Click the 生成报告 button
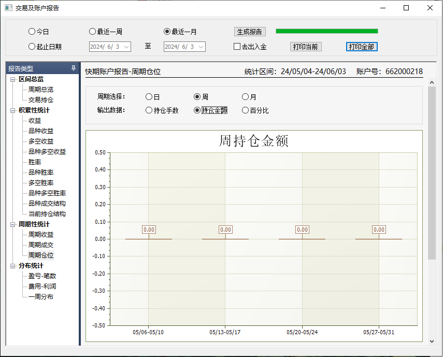The image size is (443, 357). (x=250, y=32)
